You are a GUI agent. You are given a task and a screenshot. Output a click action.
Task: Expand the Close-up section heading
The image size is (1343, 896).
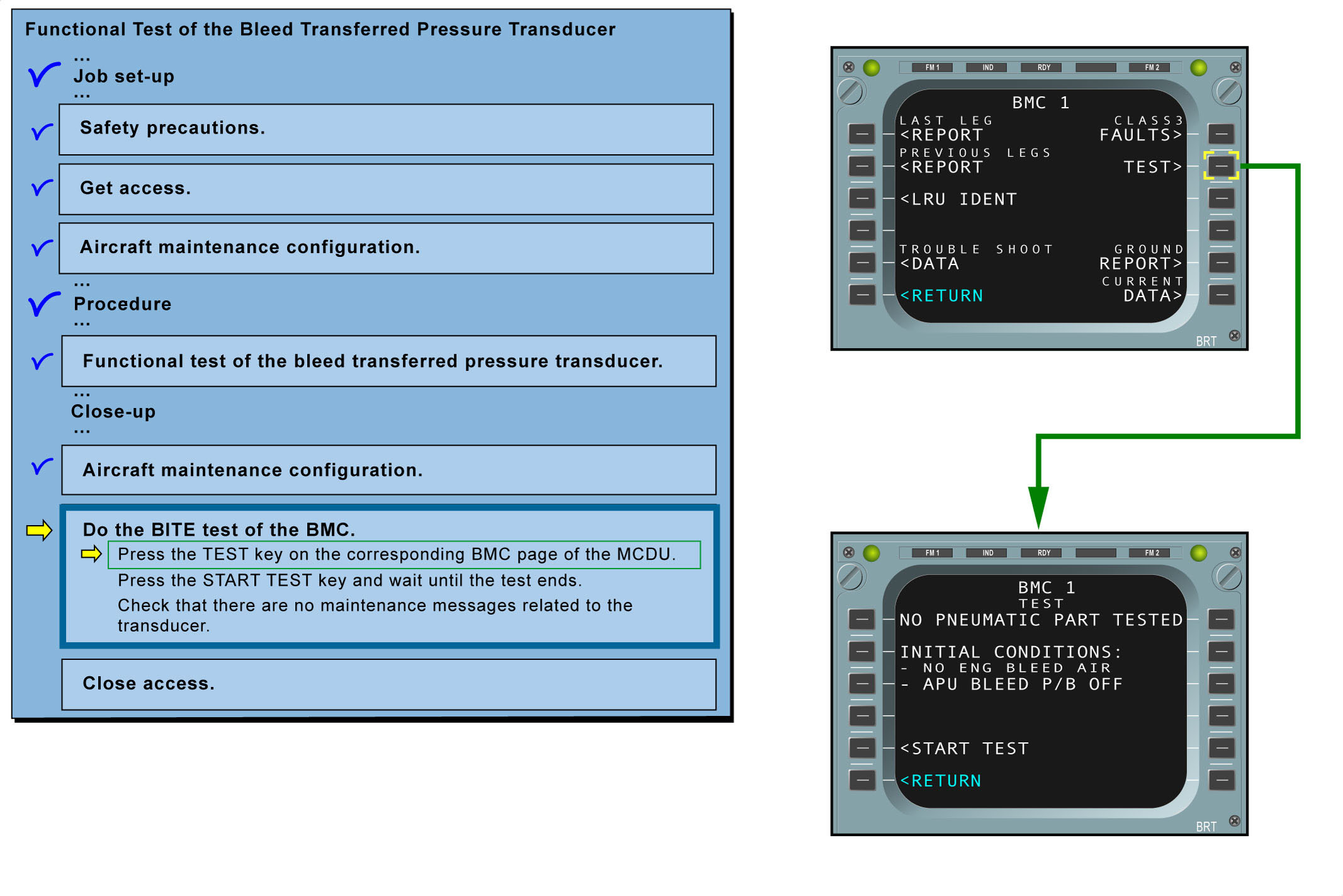(x=113, y=411)
